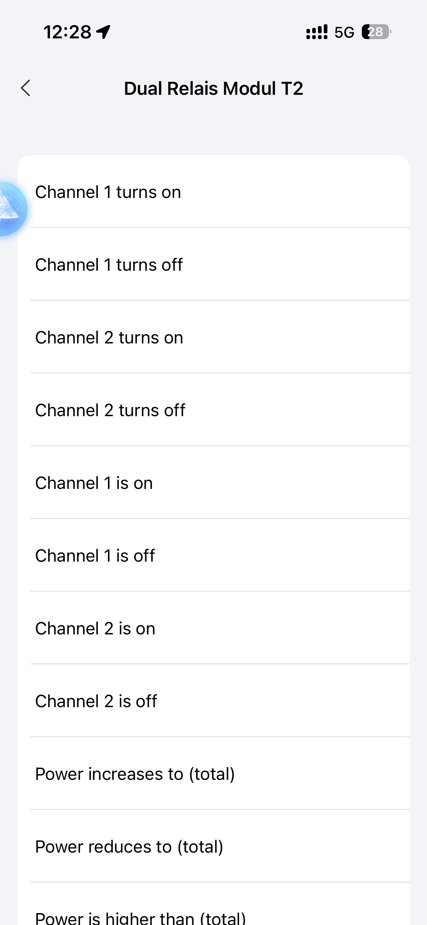
Task: Select "Channel 2 is on" condition
Action: click(x=214, y=628)
